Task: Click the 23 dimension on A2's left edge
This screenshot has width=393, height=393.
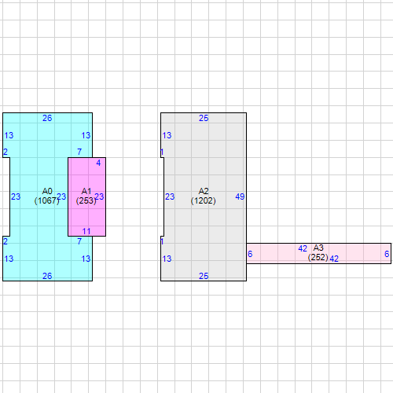Action: pos(170,196)
